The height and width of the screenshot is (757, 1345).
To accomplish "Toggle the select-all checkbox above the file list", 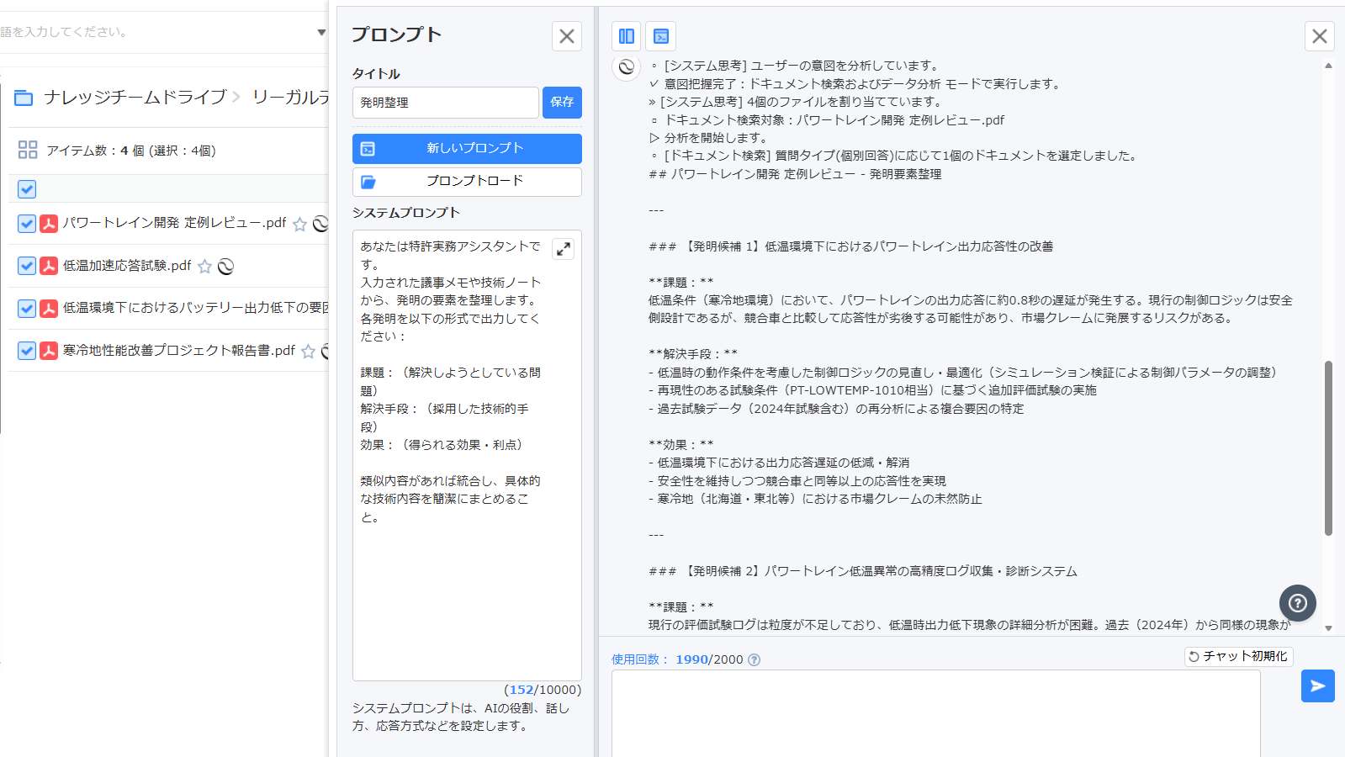I will 27,189.
